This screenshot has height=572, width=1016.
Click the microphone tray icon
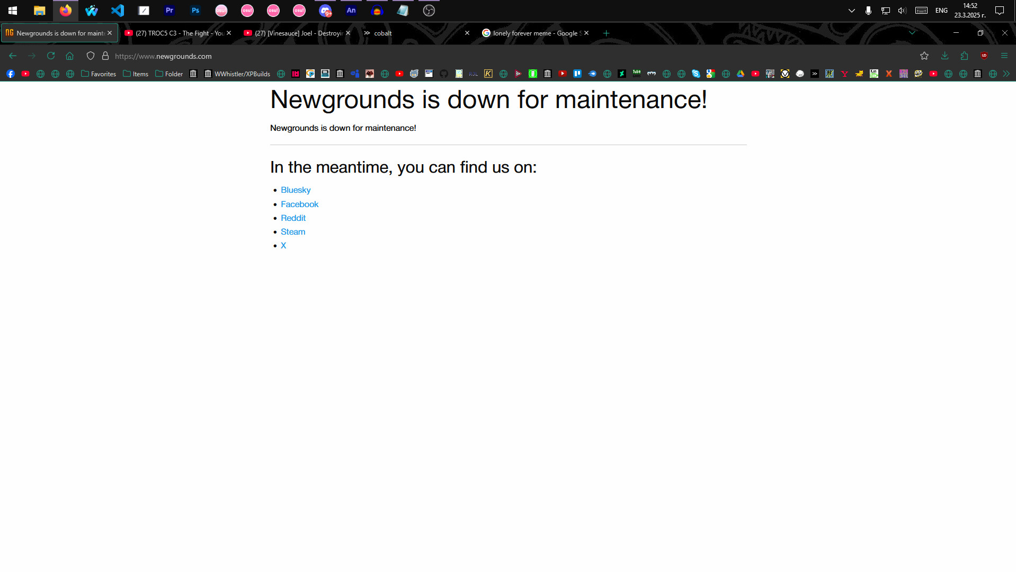868,11
